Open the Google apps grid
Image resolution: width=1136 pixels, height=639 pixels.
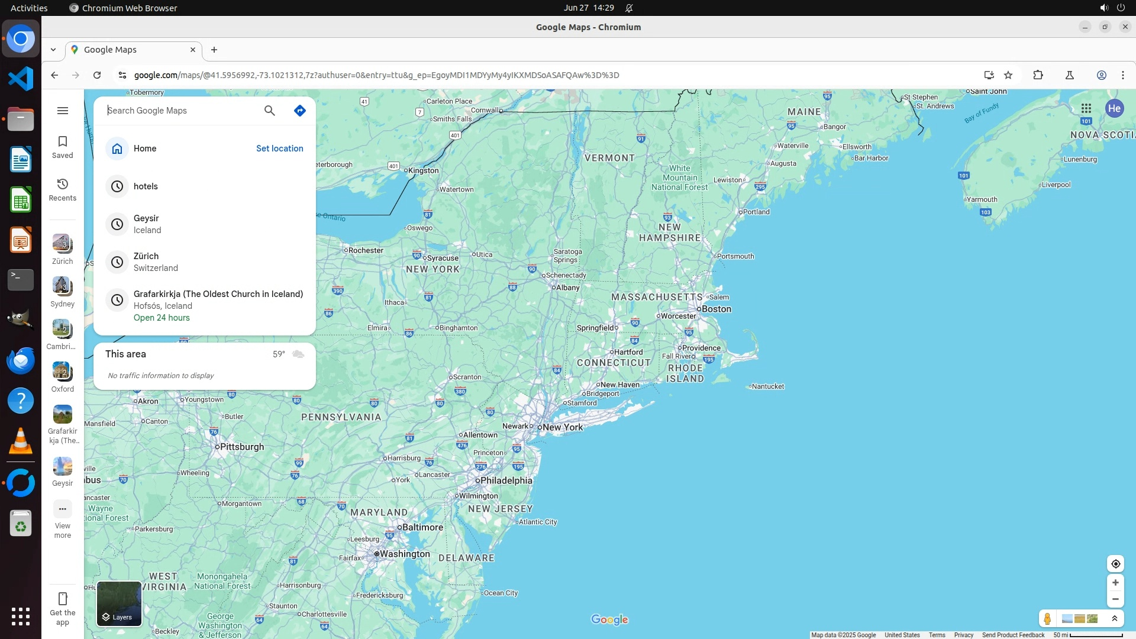coord(1086,108)
